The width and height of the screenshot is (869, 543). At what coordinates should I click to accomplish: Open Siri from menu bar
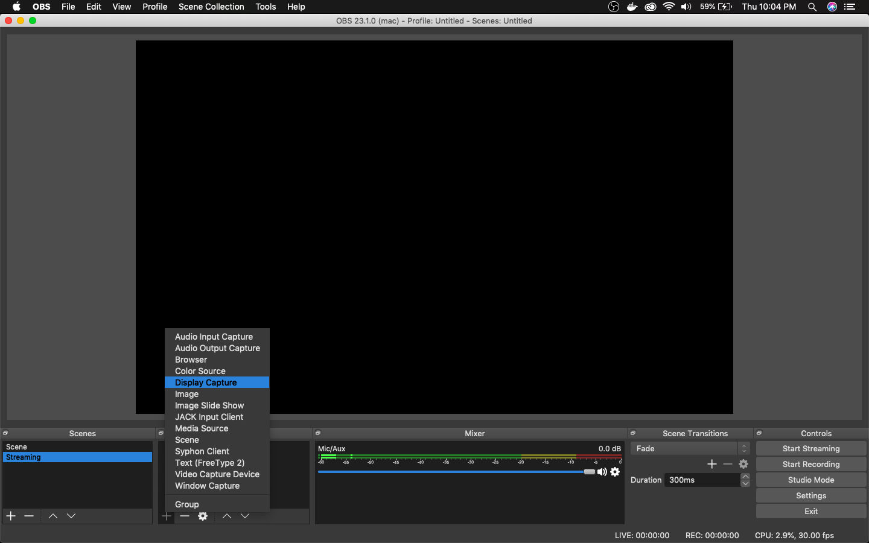tap(832, 7)
